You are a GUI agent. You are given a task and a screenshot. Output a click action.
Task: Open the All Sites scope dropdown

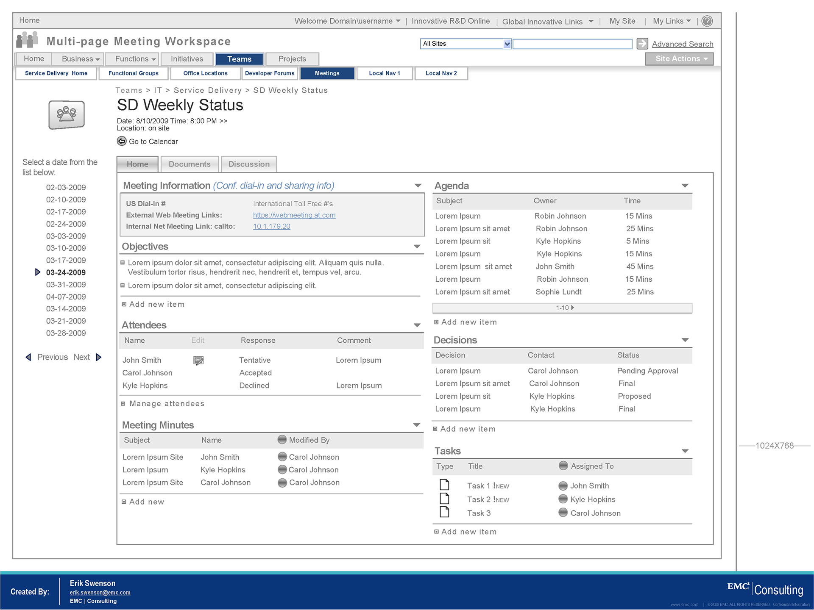(x=507, y=44)
